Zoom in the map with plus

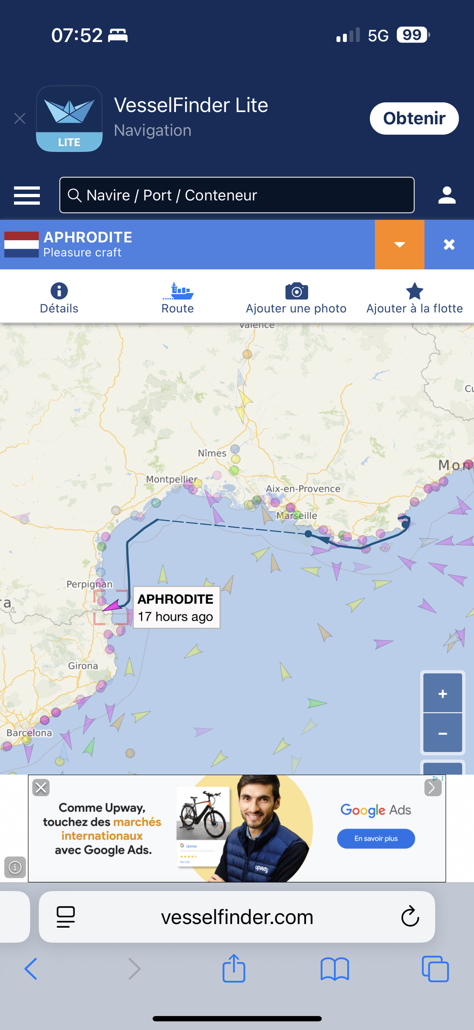[443, 693]
